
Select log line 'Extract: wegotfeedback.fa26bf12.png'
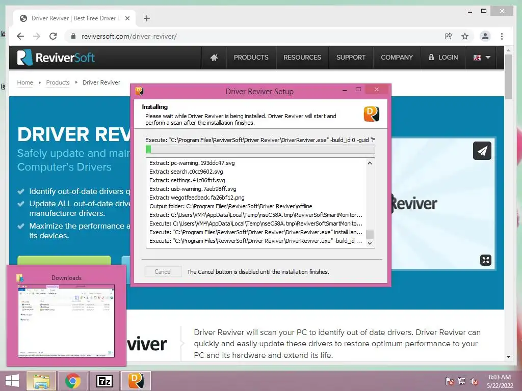pyautogui.click(x=197, y=198)
